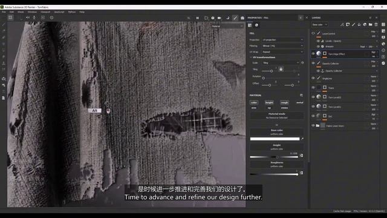Viewport: 387px width, 218px height.
Task: Click the Material mode button
Action: point(277,116)
